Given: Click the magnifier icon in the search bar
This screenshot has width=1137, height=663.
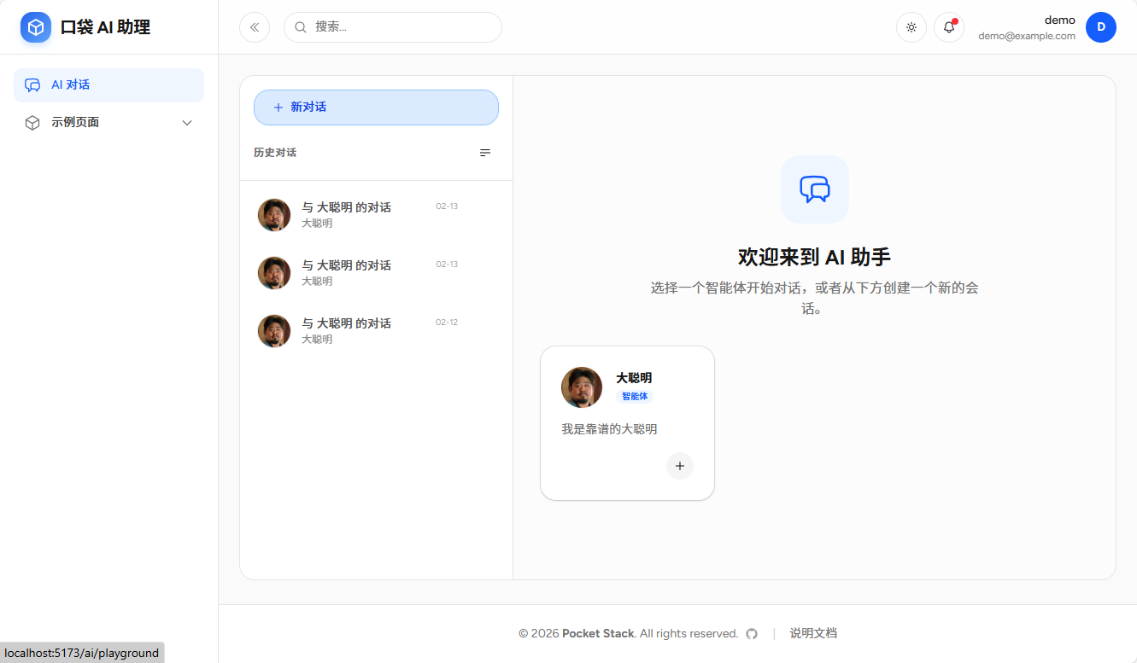Looking at the screenshot, I should (300, 26).
